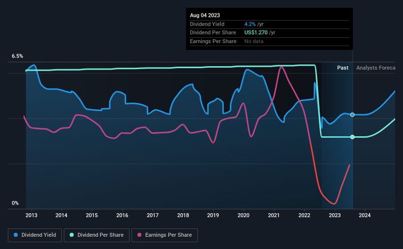Click the 6.5% y-axis label
Image resolution: width=403 pixels, height=249 pixels.
pos(17,56)
